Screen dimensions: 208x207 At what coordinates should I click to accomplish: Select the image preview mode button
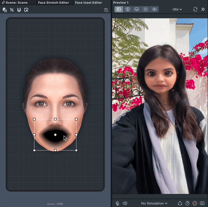[x=118, y=9]
